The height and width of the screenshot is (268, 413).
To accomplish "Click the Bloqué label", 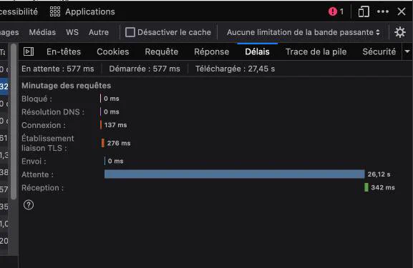I will [x=37, y=99].
